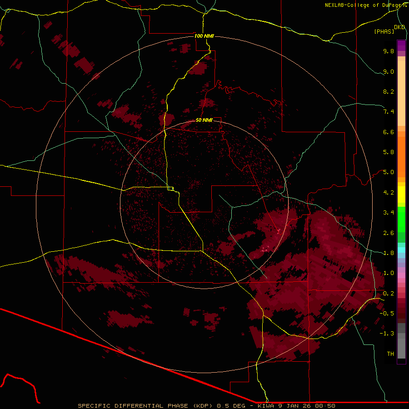
Task: Click the 0.2 value on the color scale
Action: point(389,294)
